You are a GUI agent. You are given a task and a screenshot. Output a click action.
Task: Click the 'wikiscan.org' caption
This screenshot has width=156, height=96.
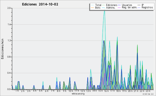pyautogui.click(x=78, y=94)
